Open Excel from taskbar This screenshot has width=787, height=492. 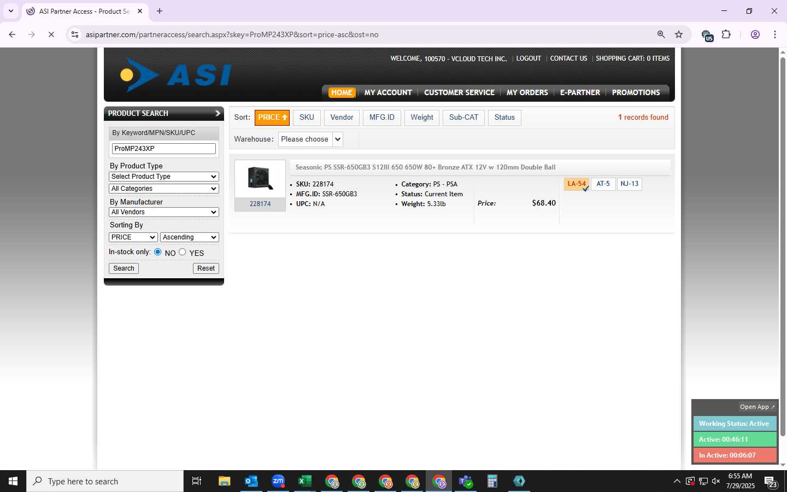coord(304,481)
